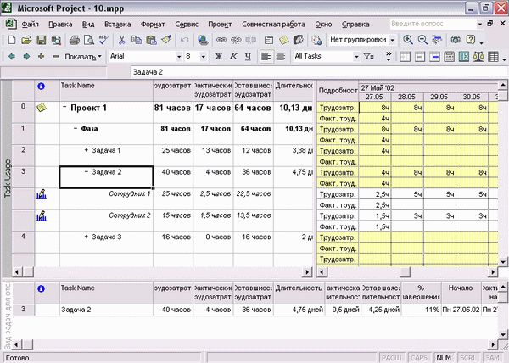The width and height of the screenshot is (509, 363).
Task: Open the Файл menu
Action: click(x=31, y=25)
